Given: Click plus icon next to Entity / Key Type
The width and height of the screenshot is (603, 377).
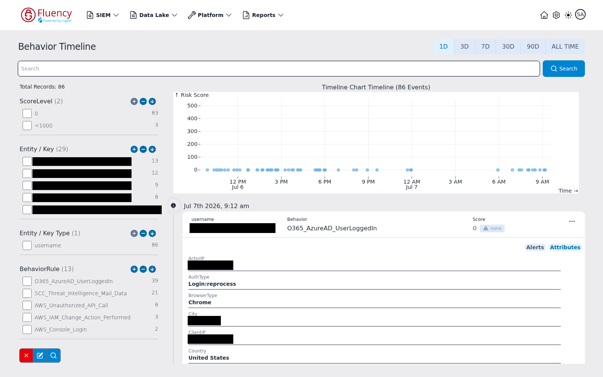Looking at the screenshot, I should pos(134,233).
